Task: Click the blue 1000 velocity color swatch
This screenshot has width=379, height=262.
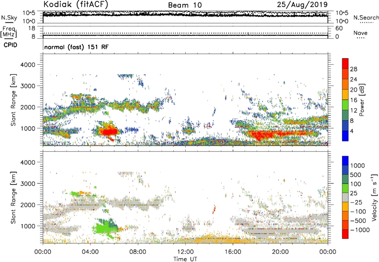Action: pos(345,161)
